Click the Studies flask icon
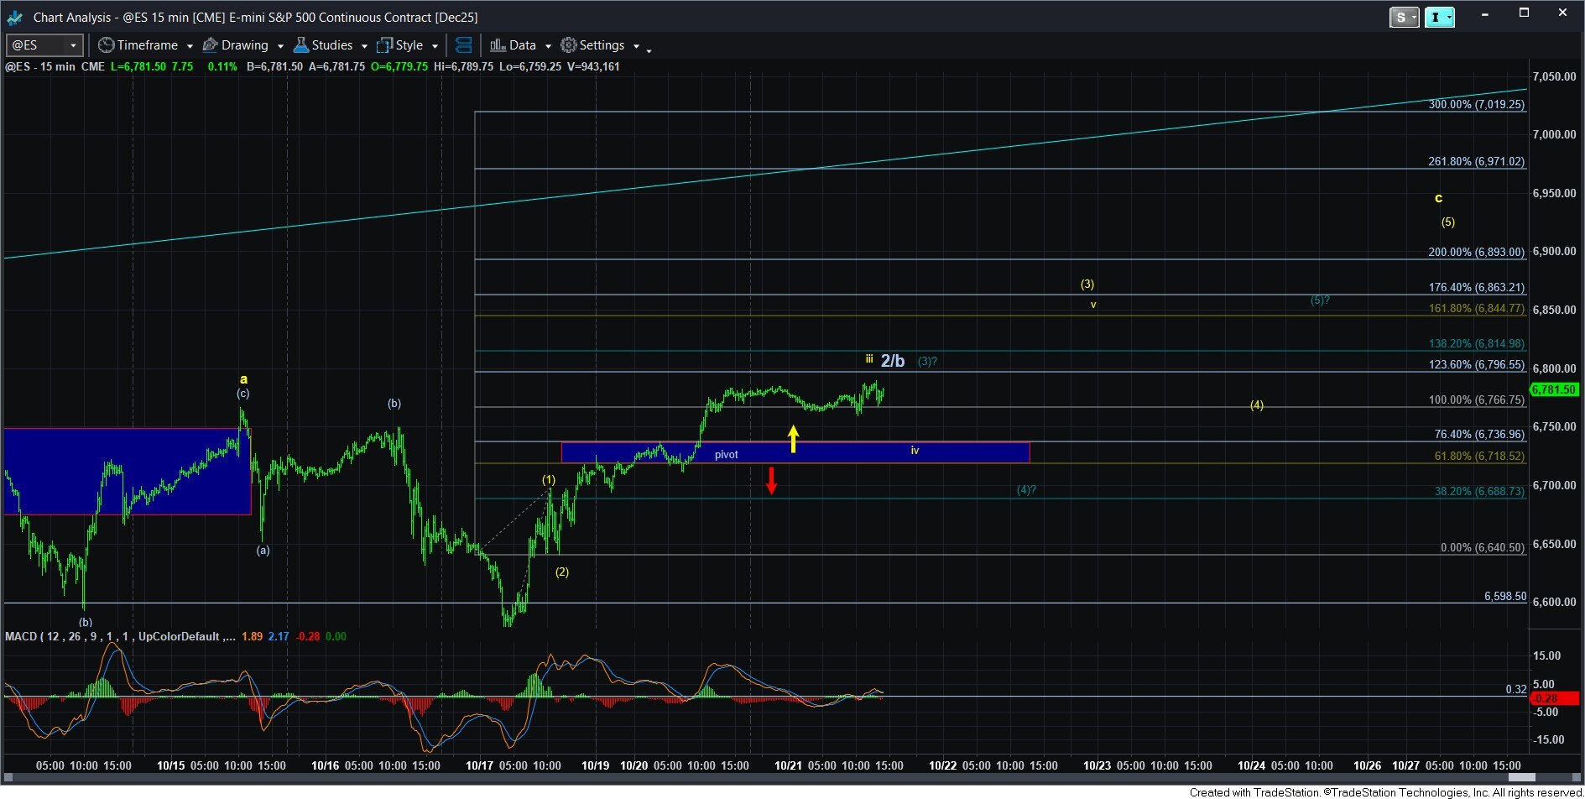The width and height of the screenshot is (1585, 799). pos(300,45)
